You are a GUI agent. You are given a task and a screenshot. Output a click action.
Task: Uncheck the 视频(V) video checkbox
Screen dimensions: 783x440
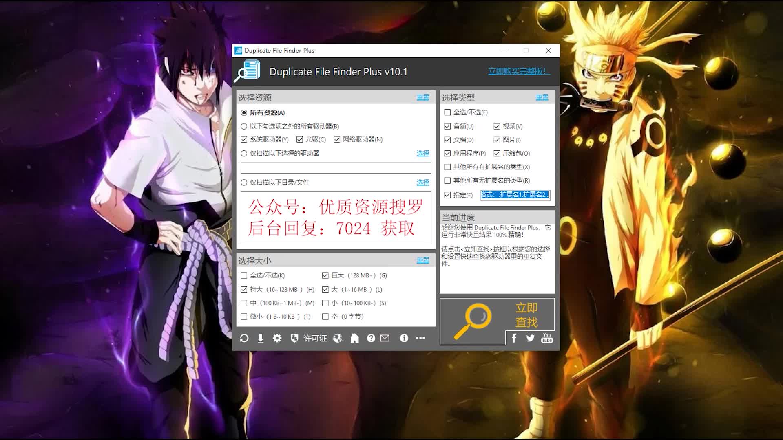497,126
